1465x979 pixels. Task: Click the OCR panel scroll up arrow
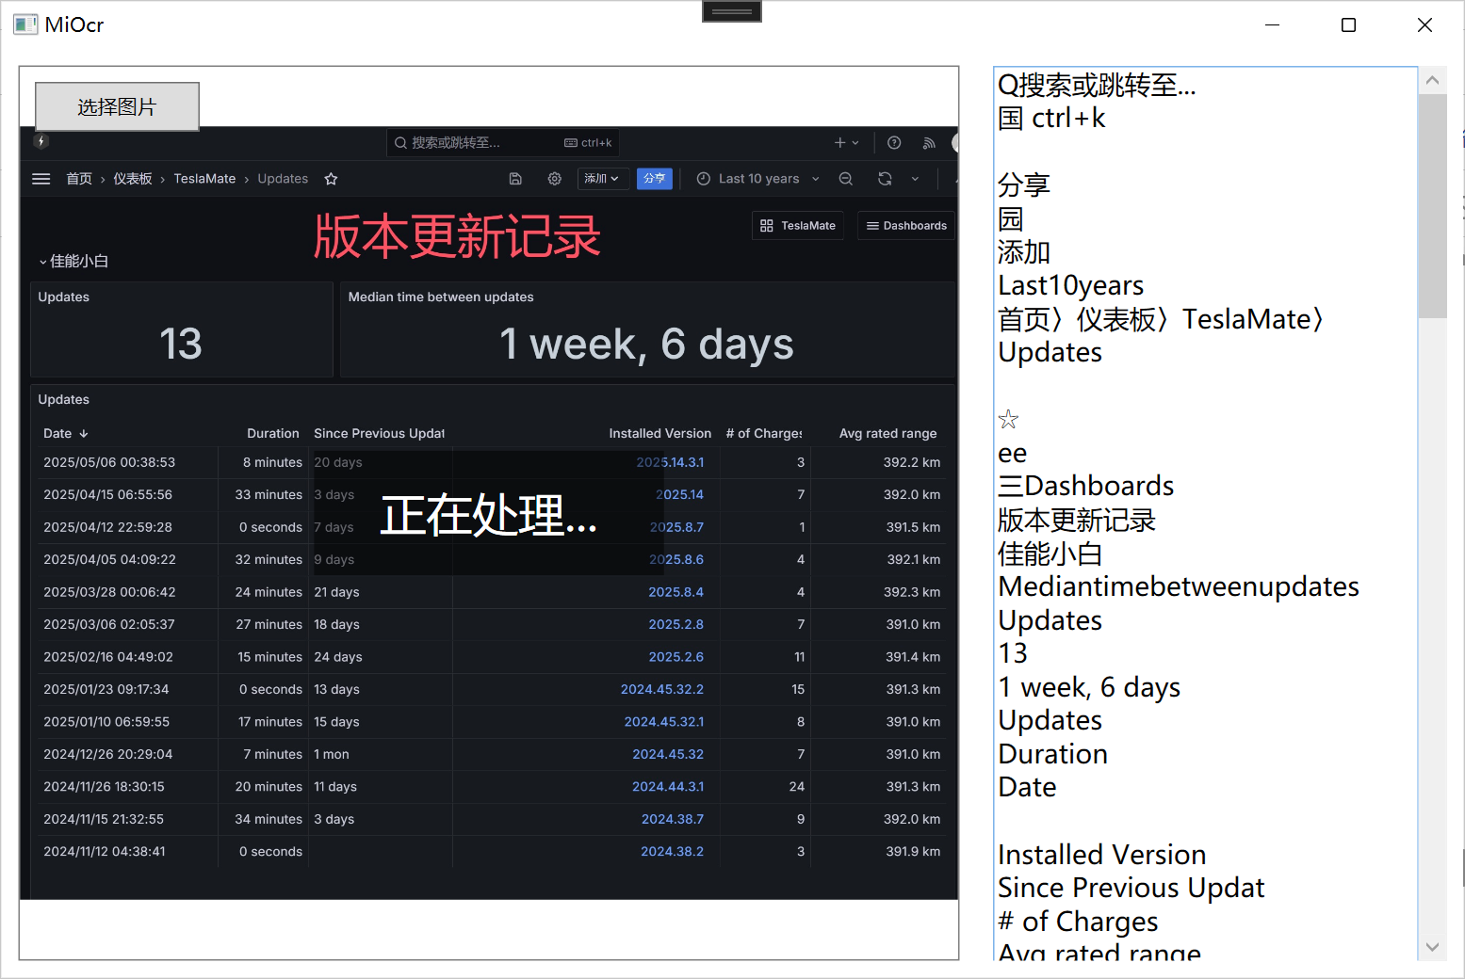(1433, 81)
